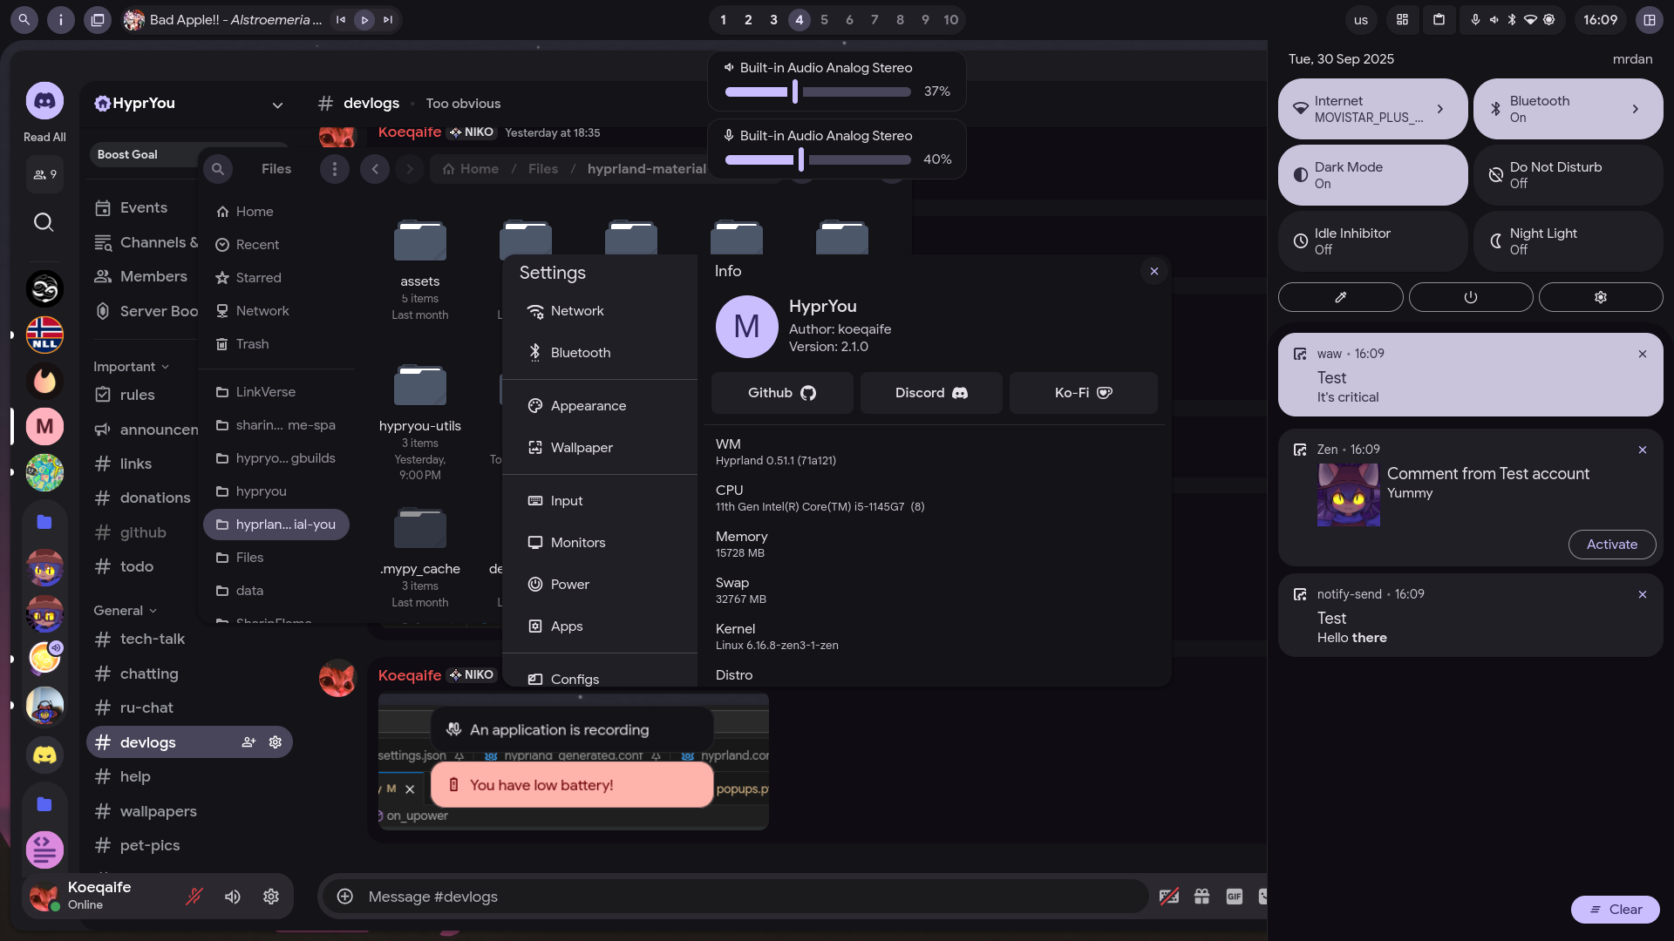Screen dimensions: 1674x941
Task: Toggle Discord deafen headphone icon
Action: pos(233,897)
